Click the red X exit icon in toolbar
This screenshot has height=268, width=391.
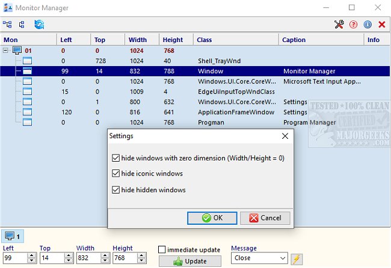coord(381,25)
